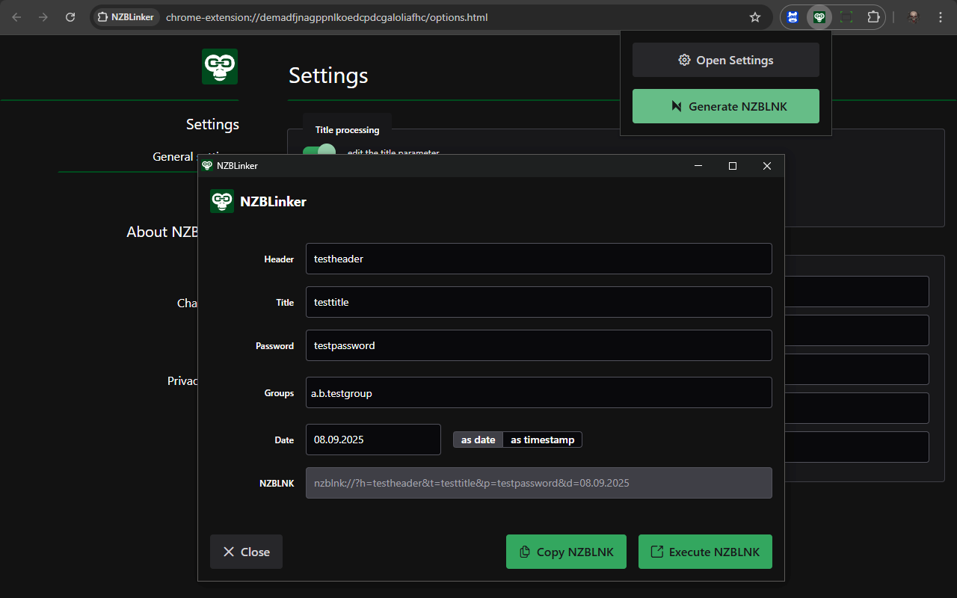
Task: Click the blue monkey extension icon
Action: click(794, 17)
